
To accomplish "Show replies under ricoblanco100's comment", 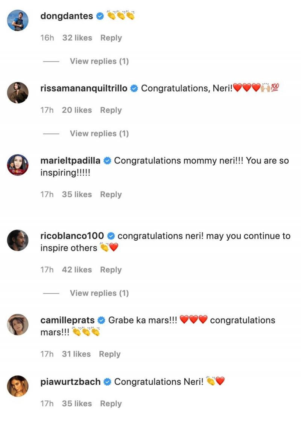I will [x=99, y=293].
